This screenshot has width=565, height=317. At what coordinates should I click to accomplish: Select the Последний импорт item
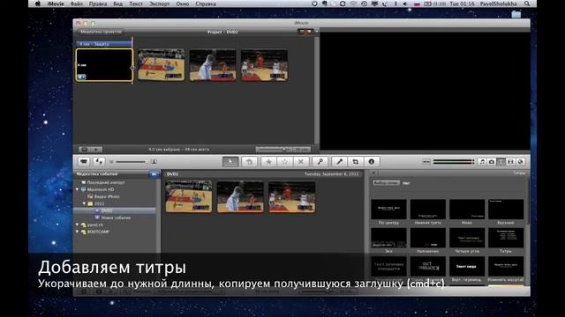point(106,182)
